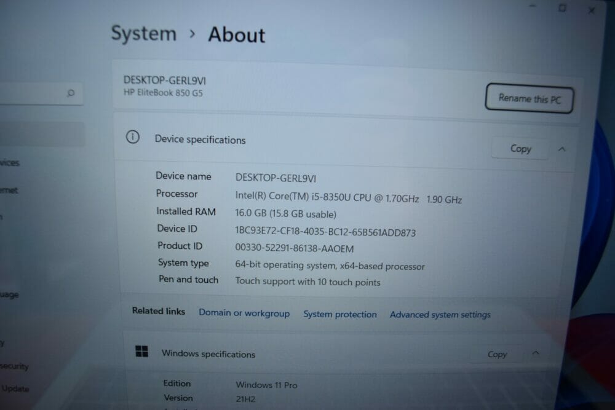Screen dimensions: 615x410
Task: Select the Touch support with 10 touch points value
Action: (x=307, y=282)
